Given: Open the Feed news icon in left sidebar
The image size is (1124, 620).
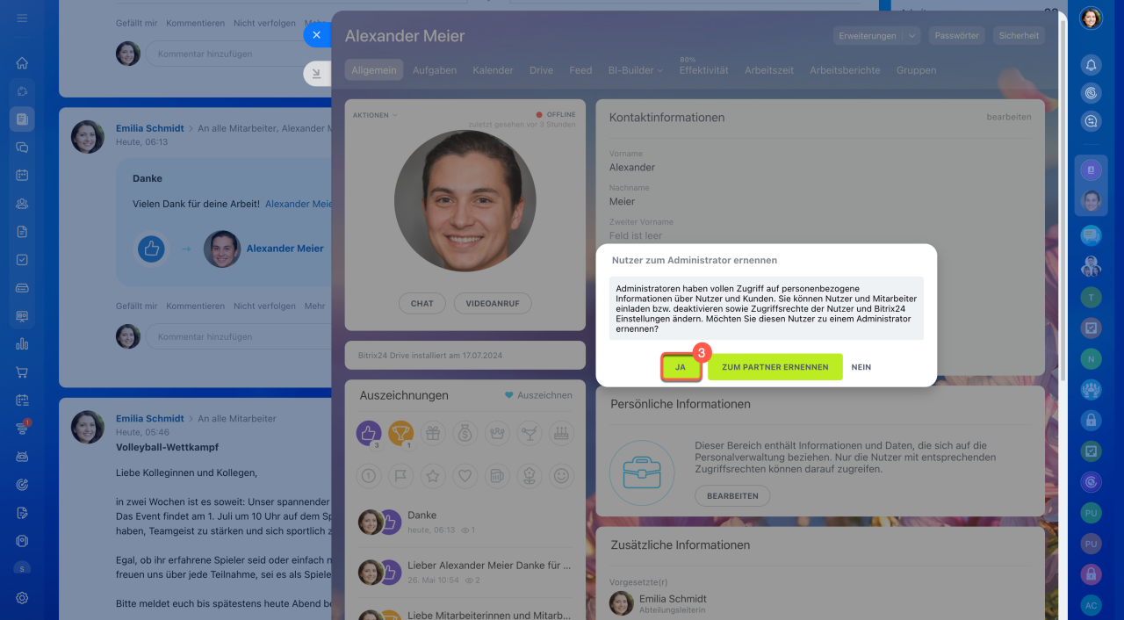Looking at the screenshot, I should [x=22, y=119].
